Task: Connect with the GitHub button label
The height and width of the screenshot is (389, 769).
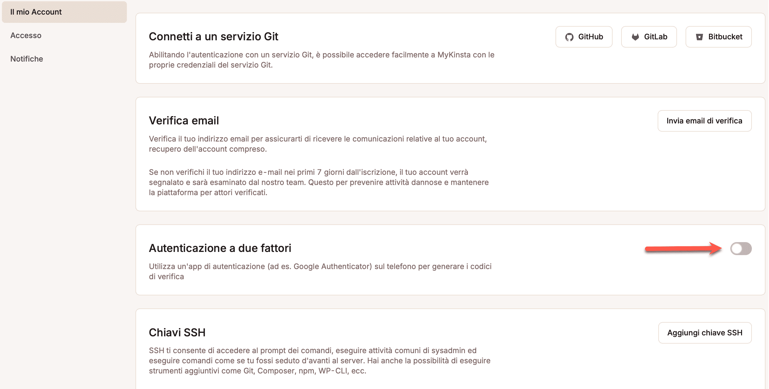Action: click(591, 37)
